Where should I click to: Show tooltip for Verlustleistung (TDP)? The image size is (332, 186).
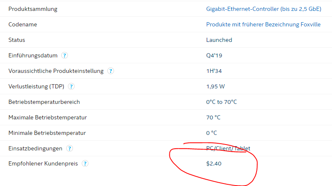71,86
